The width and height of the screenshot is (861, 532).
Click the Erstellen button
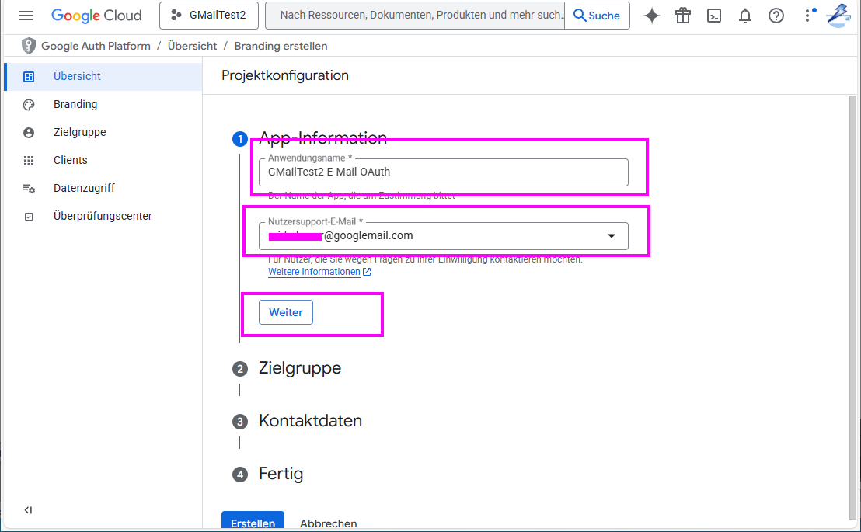253,520
